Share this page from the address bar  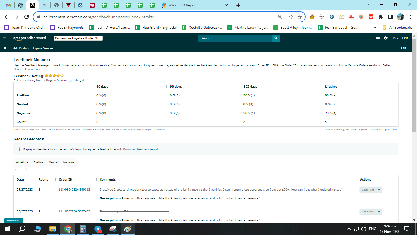pyautogui.click(x=290, y=17)
